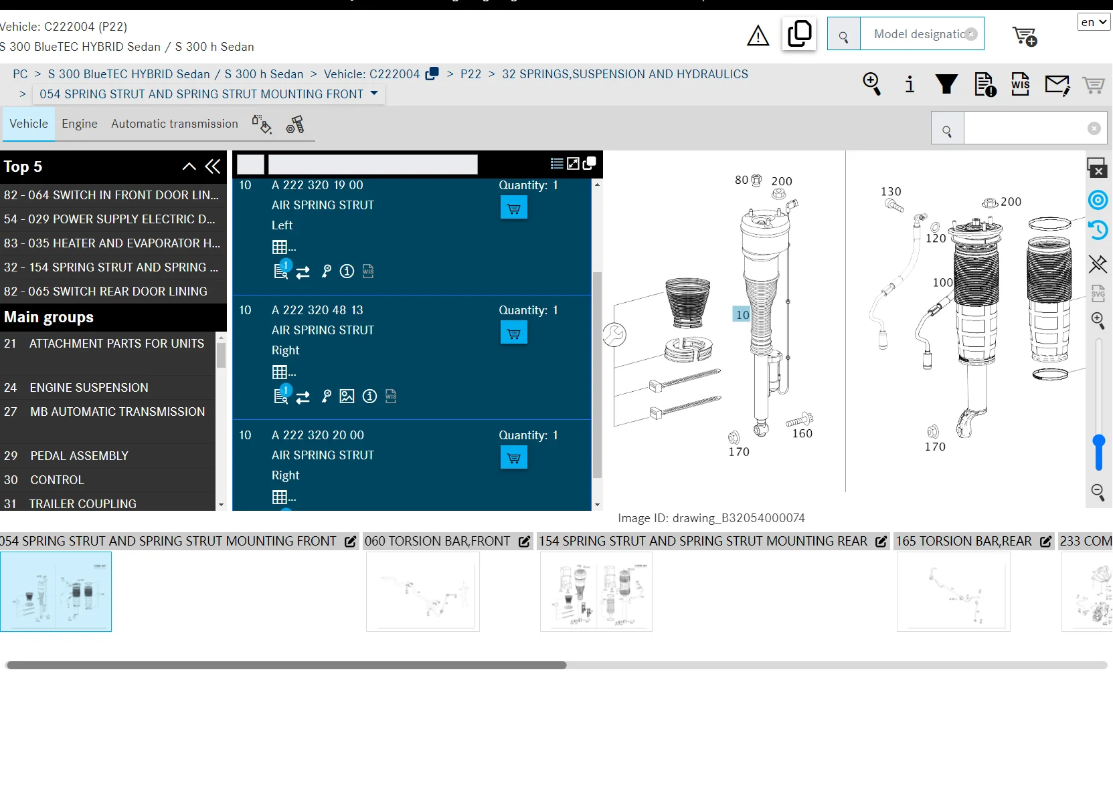Open the WIS document icon in toolbar
Viewport: 1113px width, 811px height.
1020,84
